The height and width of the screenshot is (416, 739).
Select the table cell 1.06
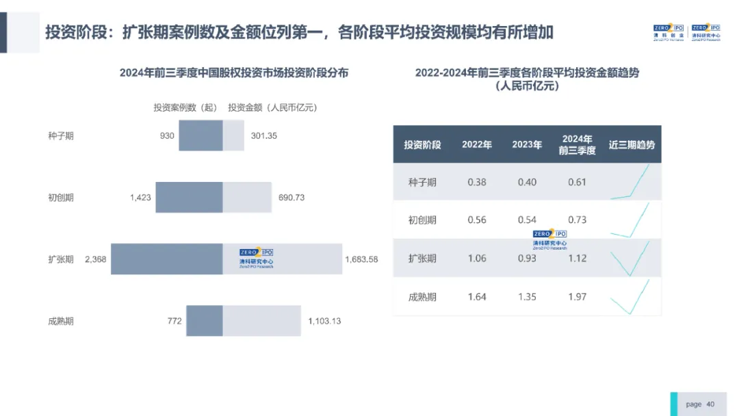click(x=477, y=259)
